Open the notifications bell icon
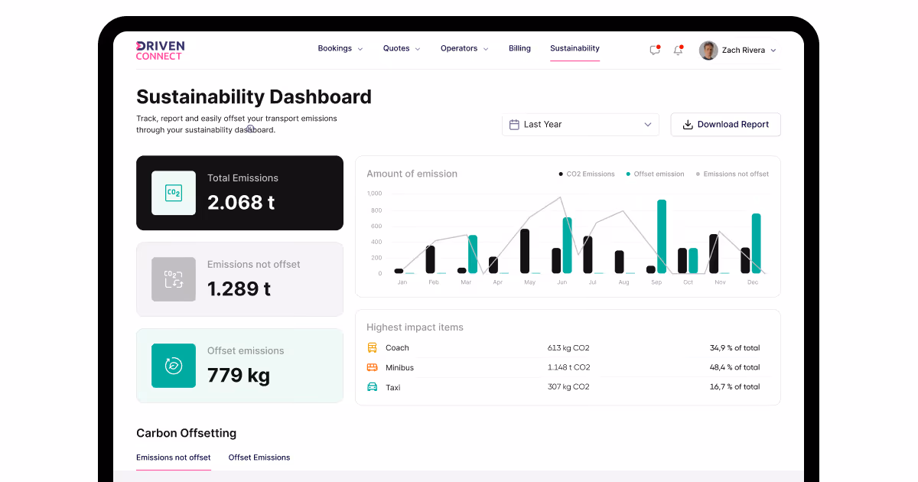The width and height of the screenshot is (918, 482). pyautogui.click(x=678, y=49)
